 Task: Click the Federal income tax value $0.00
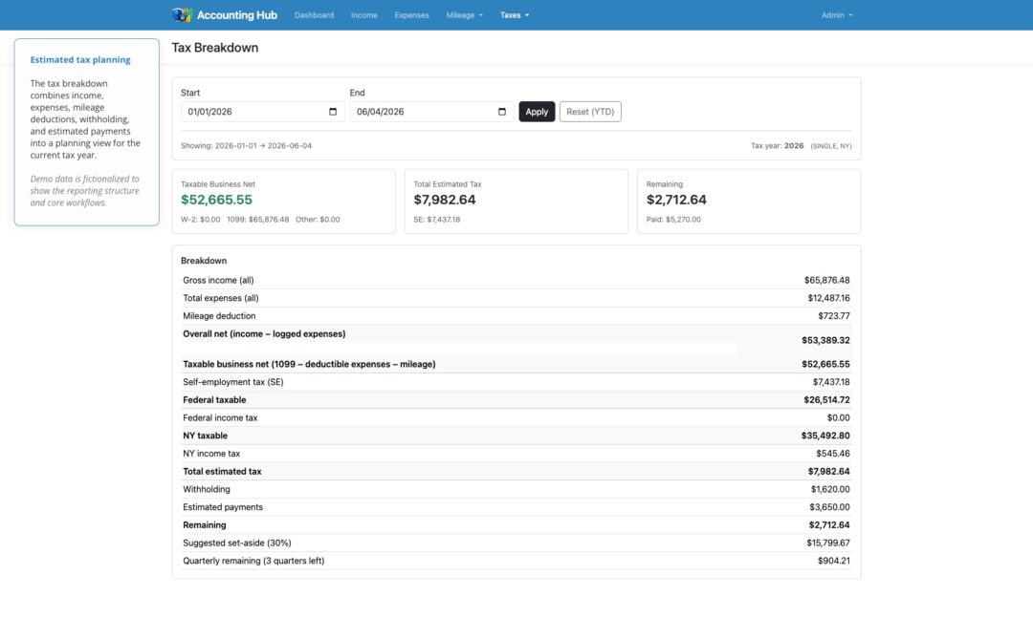(839, 418)
